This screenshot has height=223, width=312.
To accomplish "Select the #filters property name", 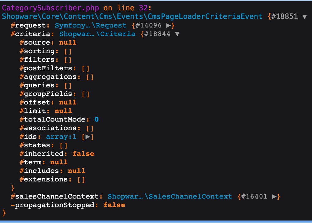I will click(37, 60).
